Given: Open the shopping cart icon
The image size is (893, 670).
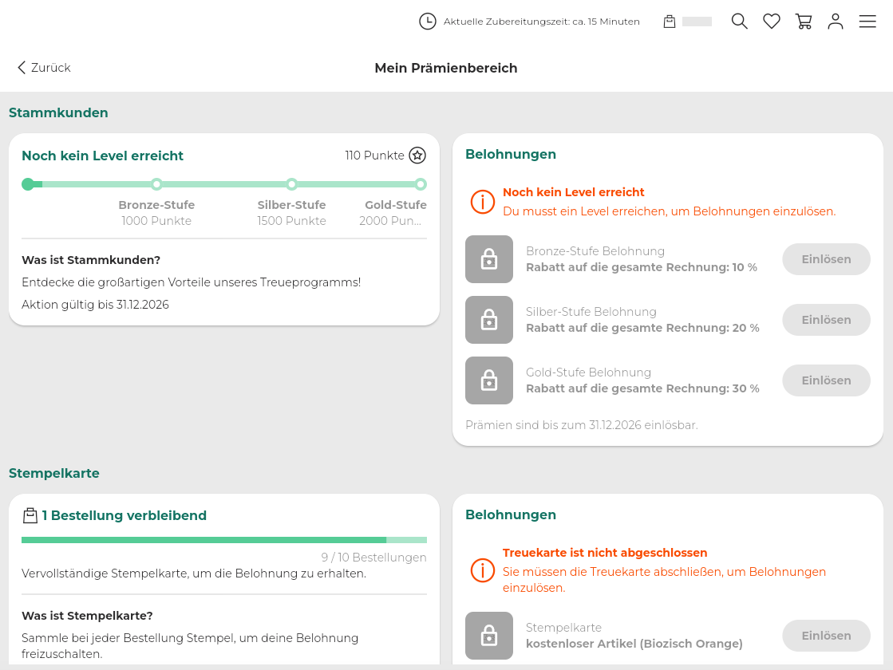Looking at the screenshot, I should 804,22.
